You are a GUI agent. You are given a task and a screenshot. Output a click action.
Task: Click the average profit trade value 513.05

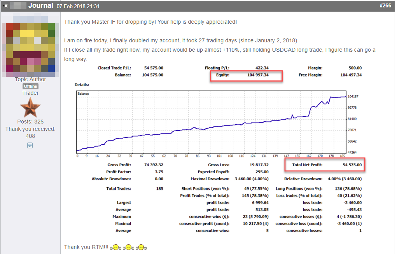point(262,210)
